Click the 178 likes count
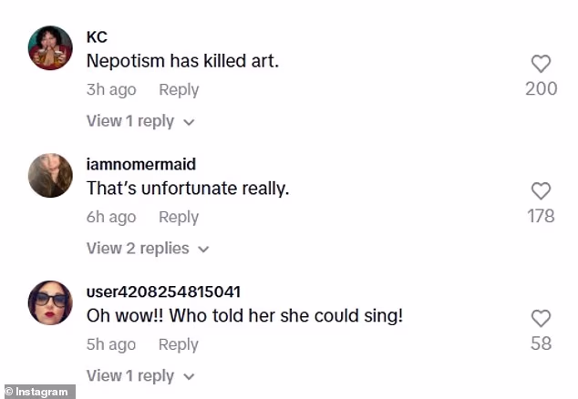 tap(541, 217)
